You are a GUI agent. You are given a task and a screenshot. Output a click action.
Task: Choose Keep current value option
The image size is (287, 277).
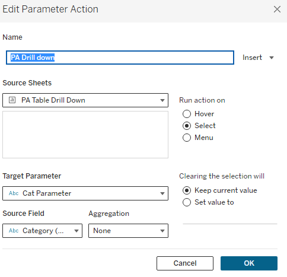point(187,190)
